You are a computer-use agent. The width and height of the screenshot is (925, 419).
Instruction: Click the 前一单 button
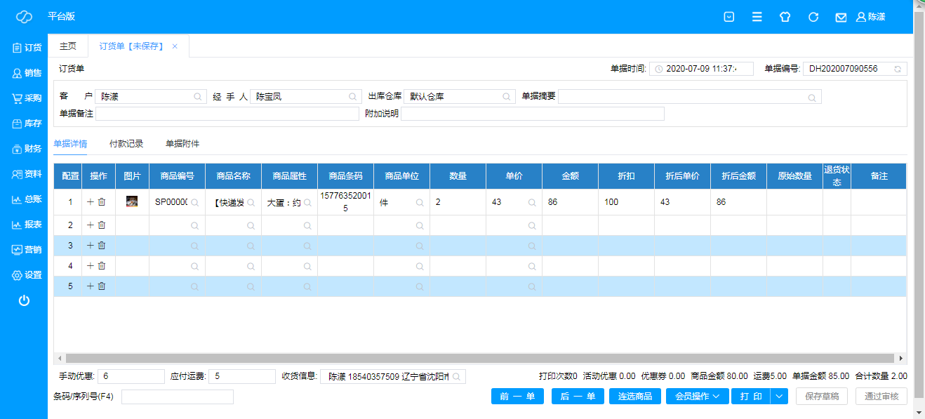click(x=517, y=397)
